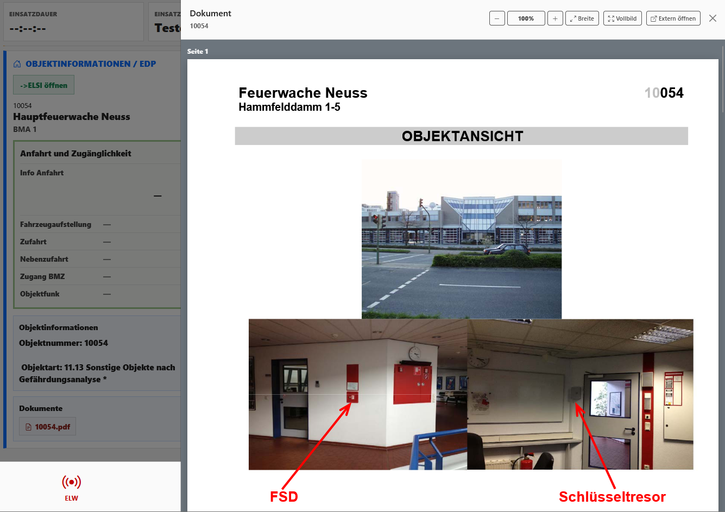Open document externally via Extern öffnen

[673, 18]
